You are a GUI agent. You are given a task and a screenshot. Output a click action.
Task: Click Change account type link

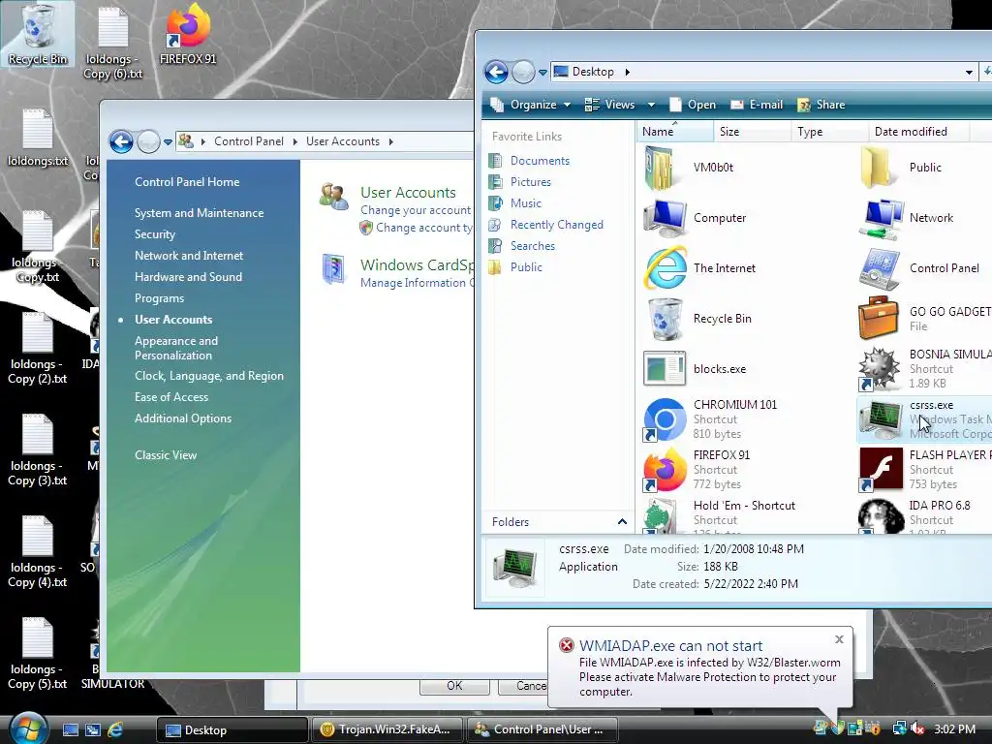[424, 228]
